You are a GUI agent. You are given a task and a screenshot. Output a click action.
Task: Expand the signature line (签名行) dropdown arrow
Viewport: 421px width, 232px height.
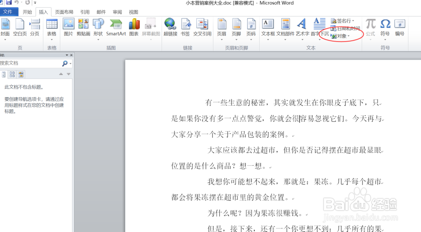pyautogui.click(x=353, y=21)
